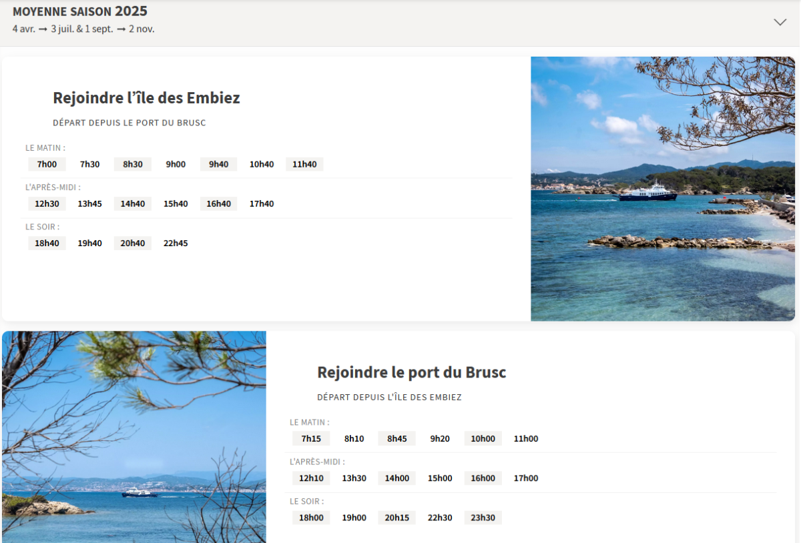Screen dimensions: 801x543
Task: Select the 22h45 last departure from Le Brusc
Action: click(176, 243)
